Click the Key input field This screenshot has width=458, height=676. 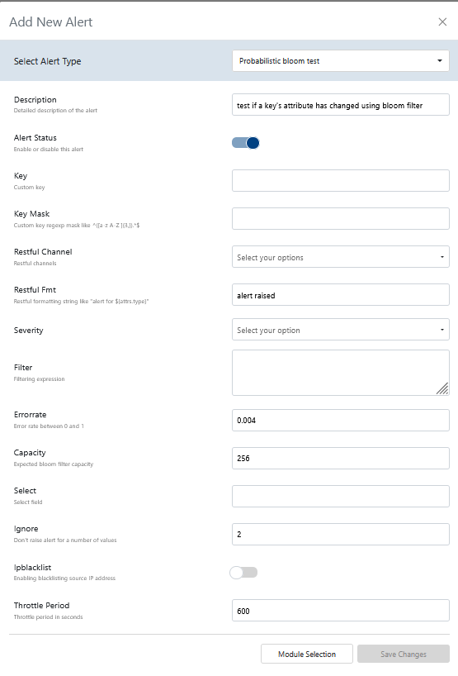341,181
